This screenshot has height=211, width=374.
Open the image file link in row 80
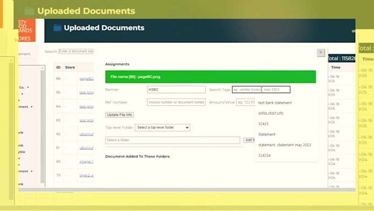[86, 161]
